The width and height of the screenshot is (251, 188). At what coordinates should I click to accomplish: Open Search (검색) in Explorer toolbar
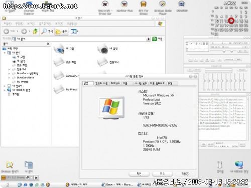coord(47,32)
